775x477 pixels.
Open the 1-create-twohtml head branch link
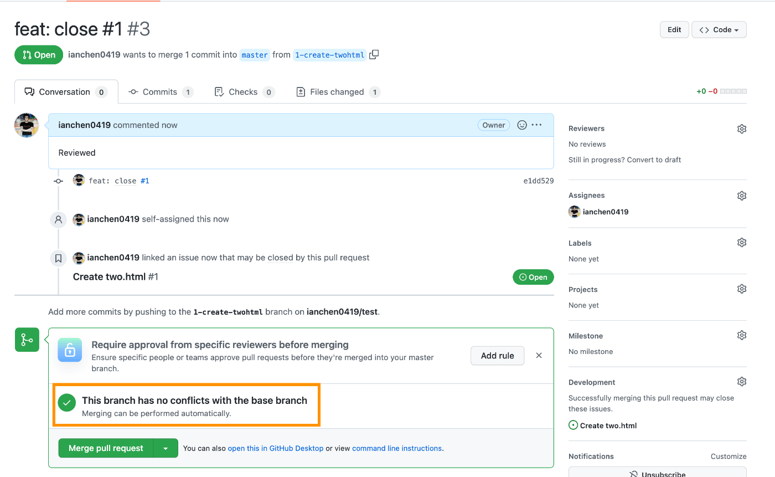point(329,55)
